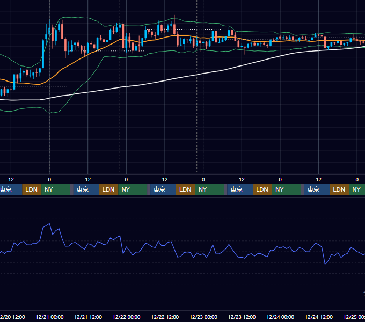Image resolution: width=365 pixels, height=322 pixels.
Task: Click the 12/21 12:00 time axis label
Action: pos(88,317)
